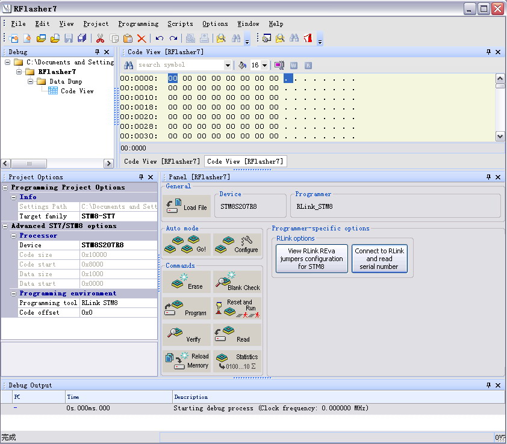Collapse the Processor property group
Image resolution: width=507 pixels, height=444 pixels.
[14, 236]
